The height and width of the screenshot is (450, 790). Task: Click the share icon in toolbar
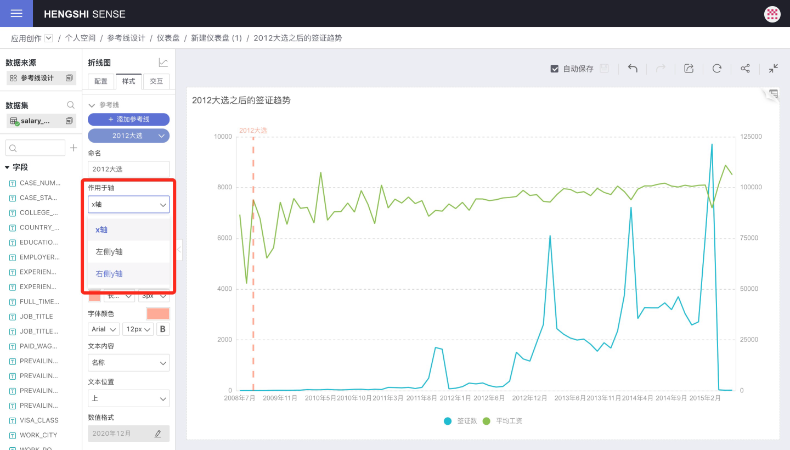pyautogui.click(x=745, y=69)
